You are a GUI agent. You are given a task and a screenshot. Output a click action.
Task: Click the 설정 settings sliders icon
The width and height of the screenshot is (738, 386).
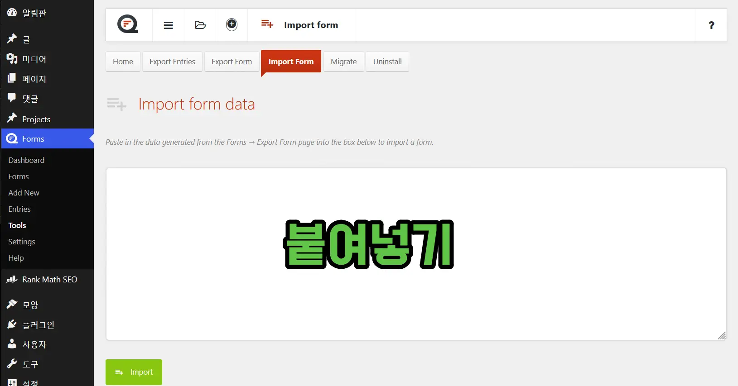[12, 383]
